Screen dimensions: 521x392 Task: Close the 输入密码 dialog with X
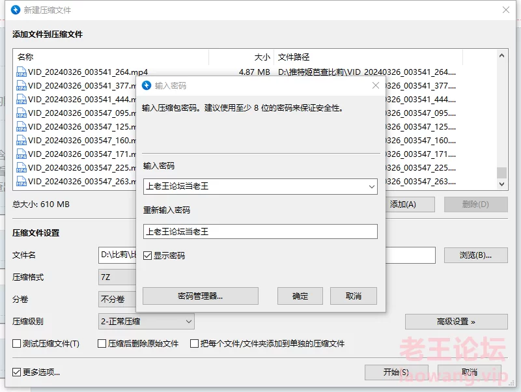[375, 85]
